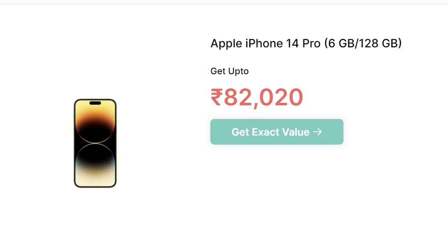
Task: Click the arrow icon inside Get Exact Value
Action: [x=317, y=132]
